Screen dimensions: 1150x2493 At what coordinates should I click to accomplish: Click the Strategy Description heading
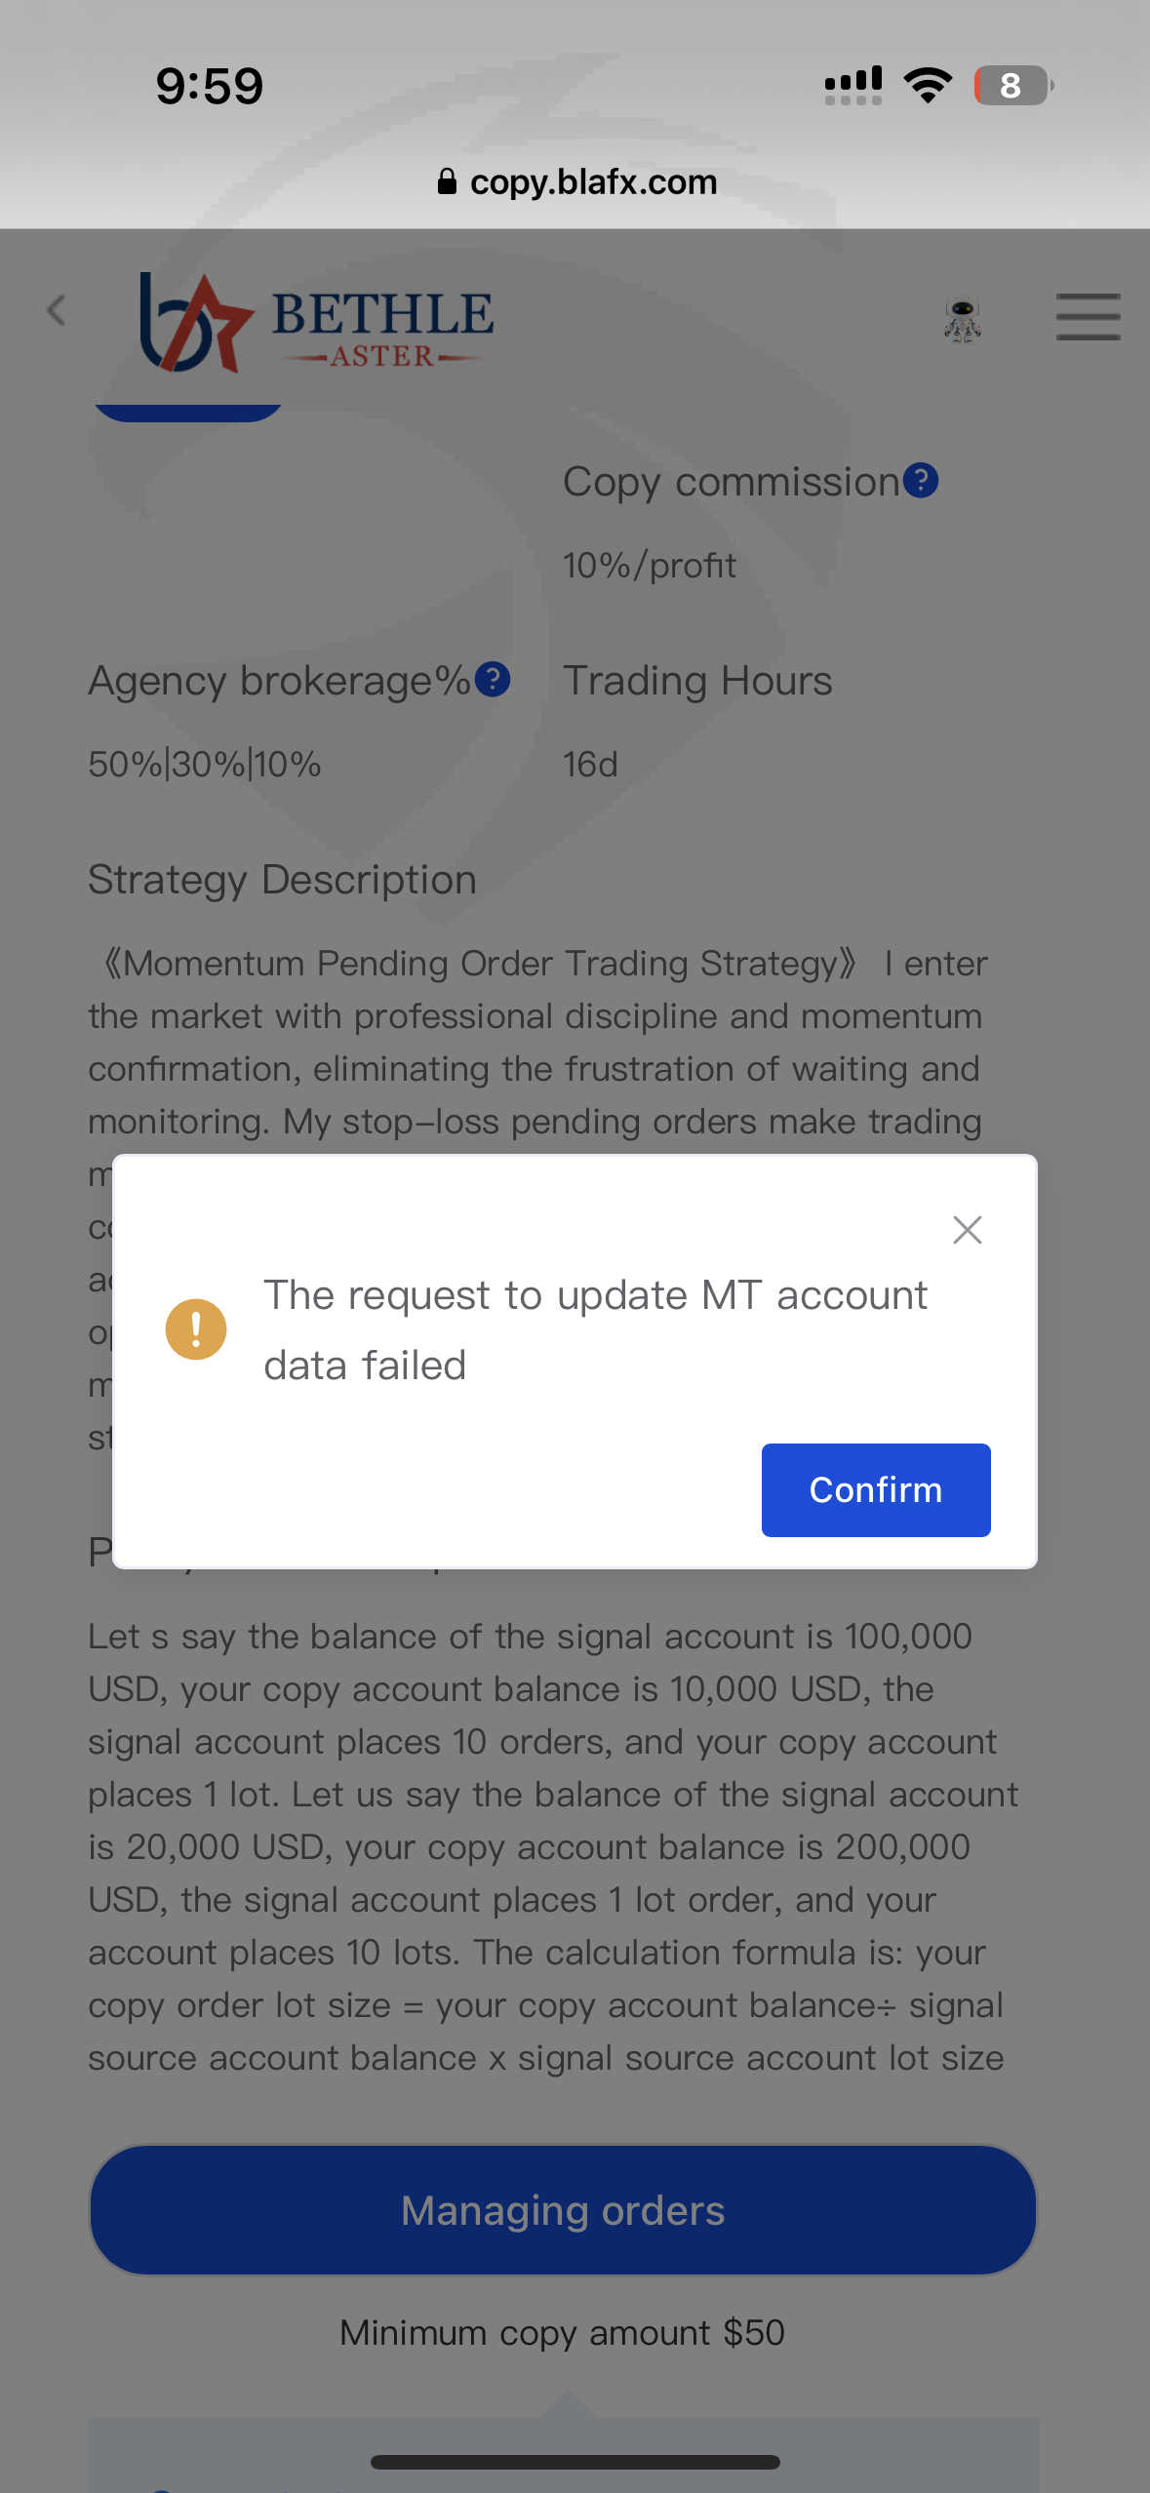[x=282, y=880]
